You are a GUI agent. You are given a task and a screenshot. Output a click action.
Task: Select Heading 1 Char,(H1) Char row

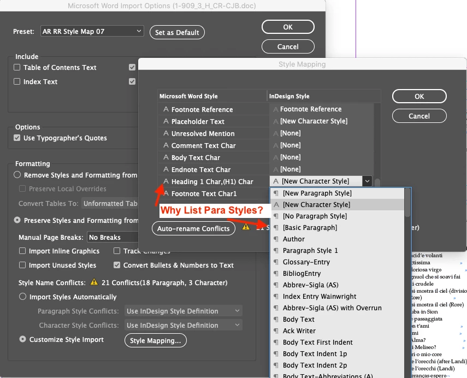click(214, 181)
